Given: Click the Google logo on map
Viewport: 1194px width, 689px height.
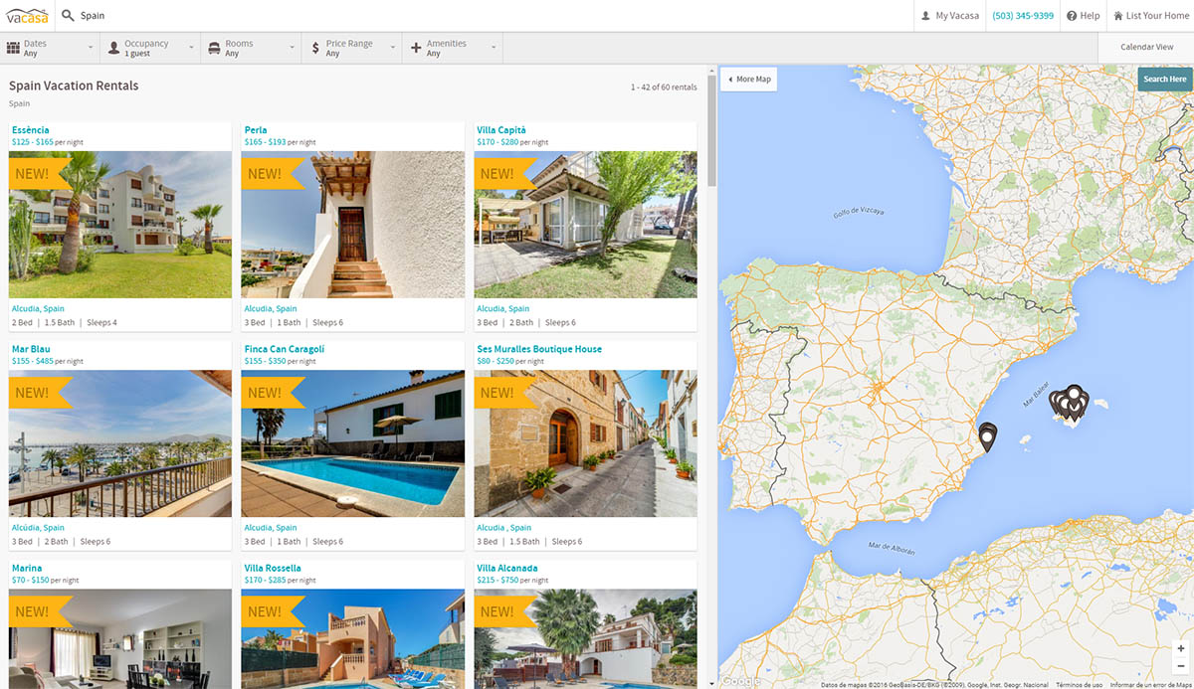Looking at the screenshot, I should pos(741,681).
